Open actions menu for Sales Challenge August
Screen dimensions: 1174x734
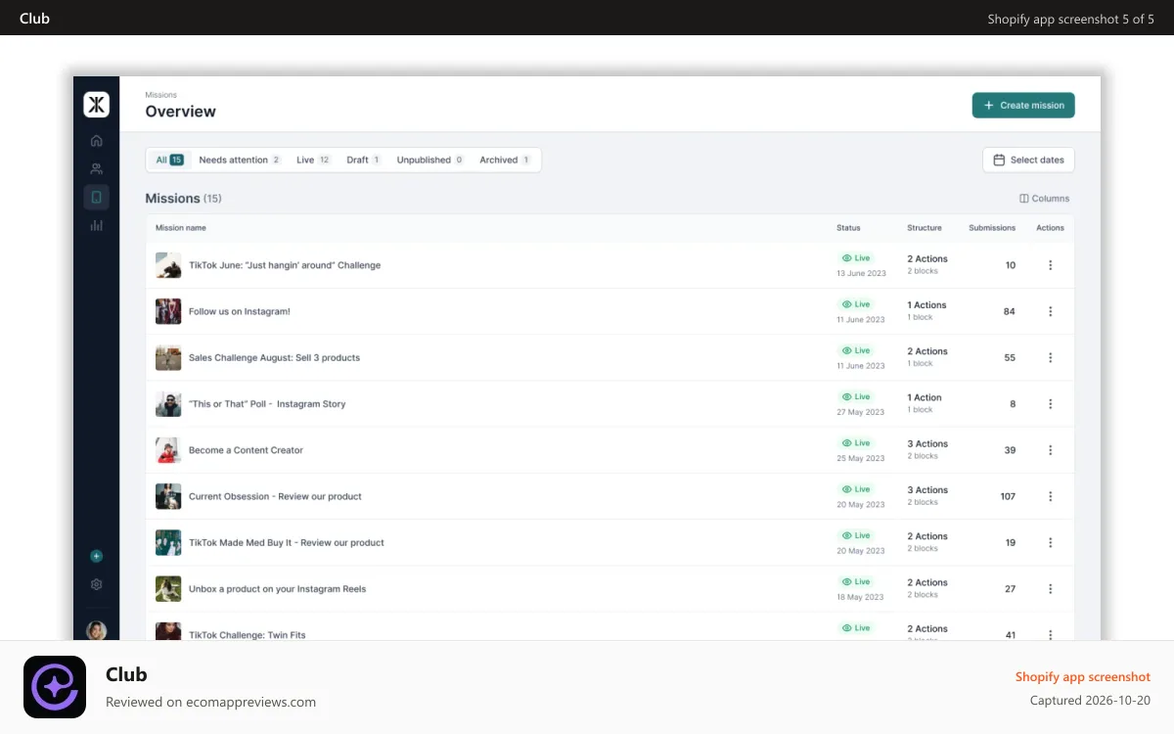click(1051, 357)
